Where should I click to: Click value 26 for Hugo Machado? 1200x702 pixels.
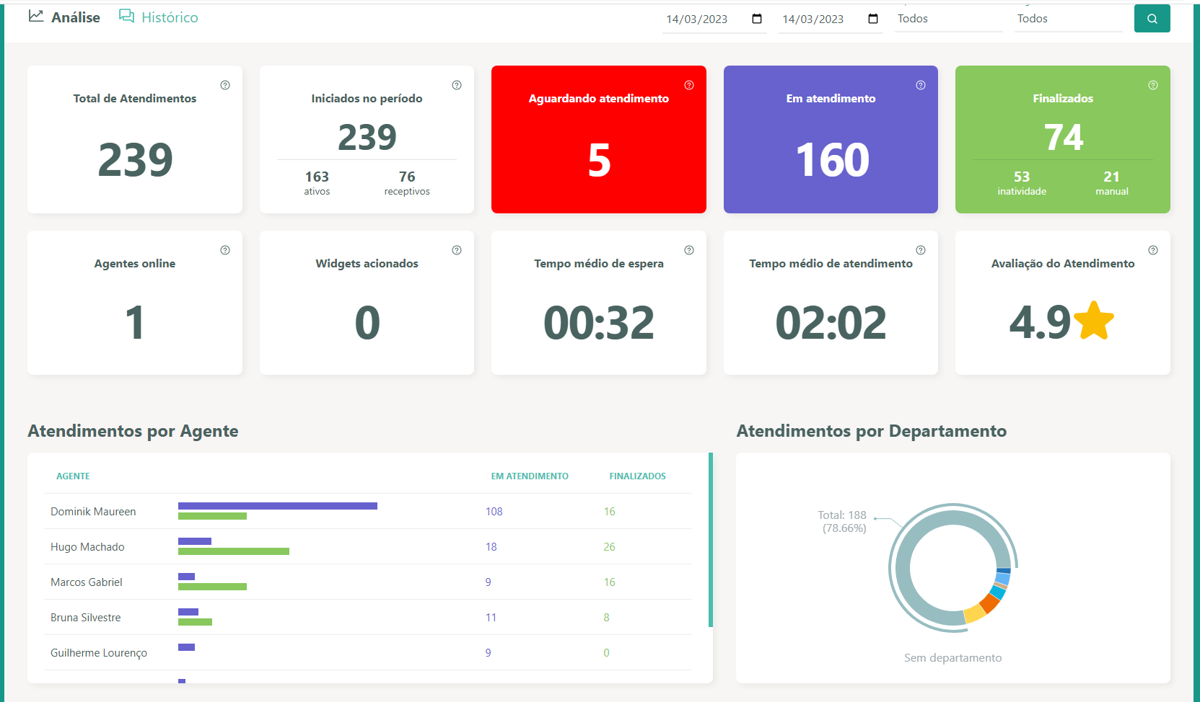click(609, 547)
